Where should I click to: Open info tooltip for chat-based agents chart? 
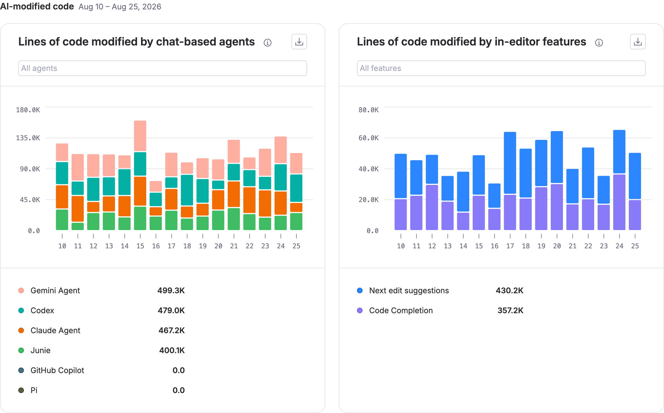[267, 43]
